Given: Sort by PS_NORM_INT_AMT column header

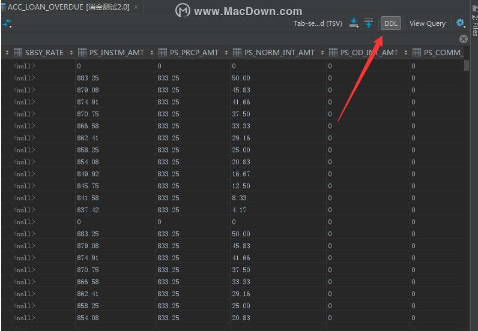Looking at the screenshot, I should [279, 53].
